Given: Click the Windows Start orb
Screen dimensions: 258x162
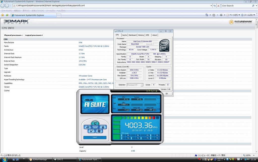Looking at the screenshot, I should pyautogui.click(x=4, y=159).
